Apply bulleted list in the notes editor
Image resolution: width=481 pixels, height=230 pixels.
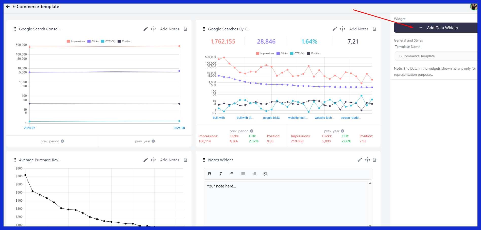click(x=243, y=174)
